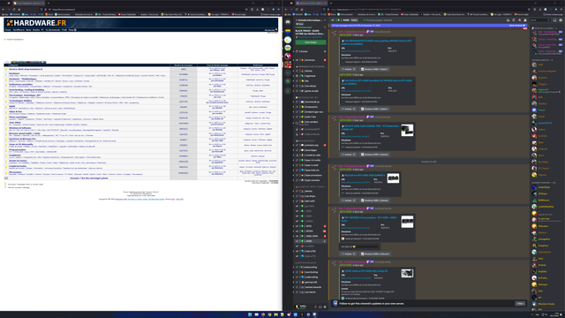Click the Add a Server plus icon
Viewport: 565px width, 318px height.
point(288,73)
